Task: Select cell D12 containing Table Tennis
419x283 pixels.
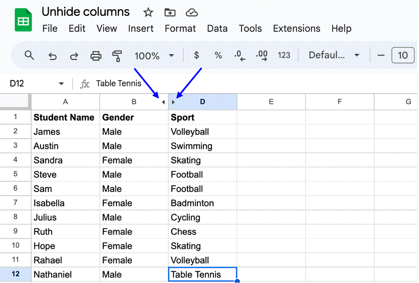Action: pyautogui.click(x=202, y=274)
